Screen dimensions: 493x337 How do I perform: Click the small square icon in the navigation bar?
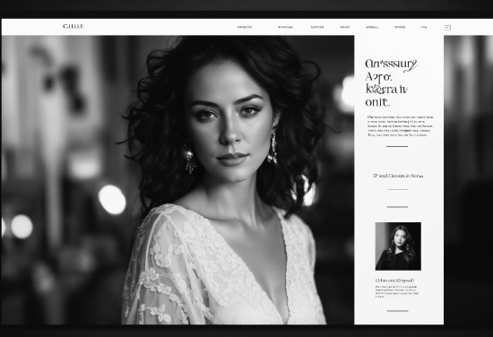pyautogui.click(x=447, y=28)
